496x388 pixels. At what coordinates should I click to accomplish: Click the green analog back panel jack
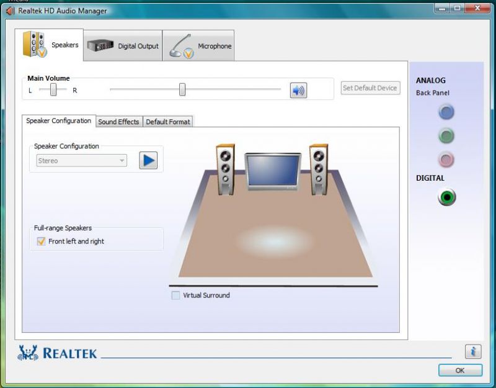446,135
